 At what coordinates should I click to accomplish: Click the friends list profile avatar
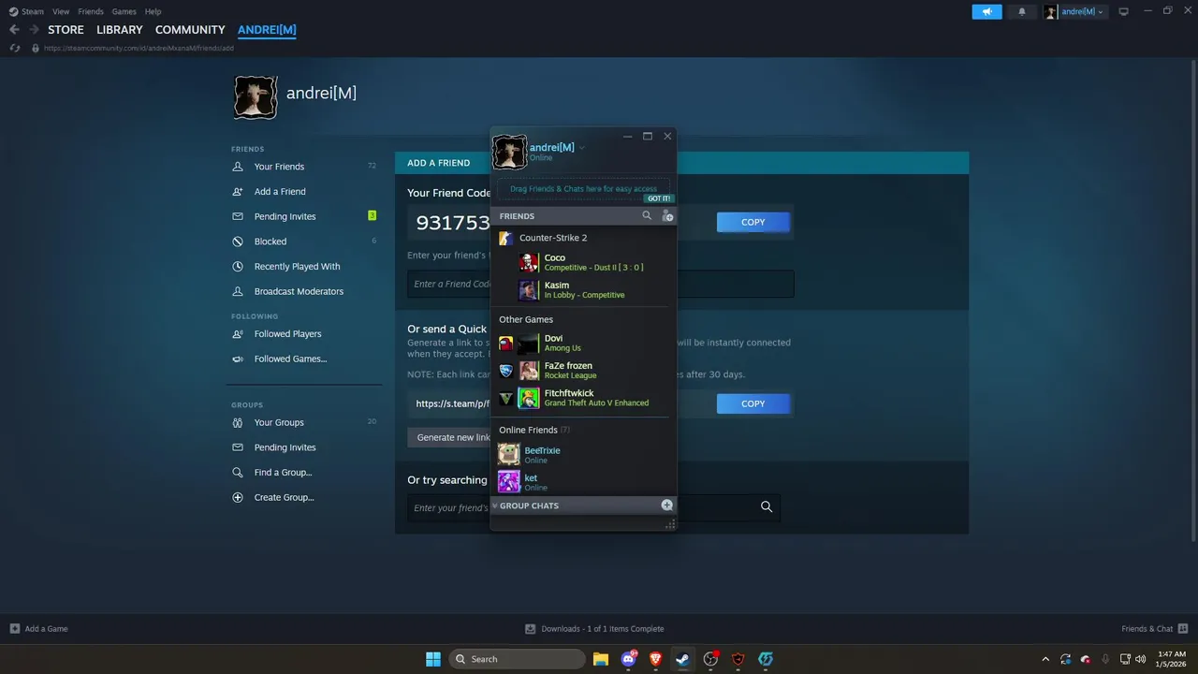pyautogui.click(x=510, y=153)
